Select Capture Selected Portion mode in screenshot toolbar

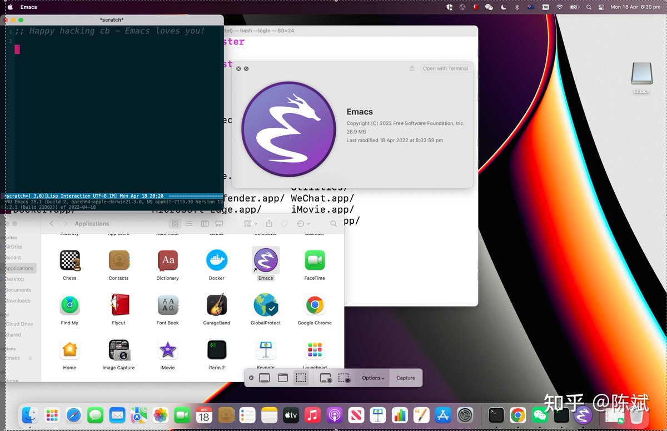(x=301, y=378)
